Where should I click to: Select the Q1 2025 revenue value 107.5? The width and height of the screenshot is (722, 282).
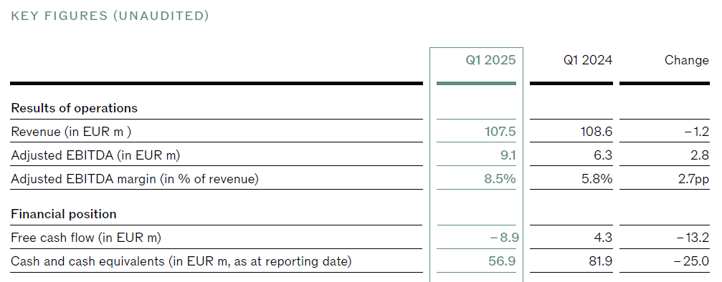[500, 132]
